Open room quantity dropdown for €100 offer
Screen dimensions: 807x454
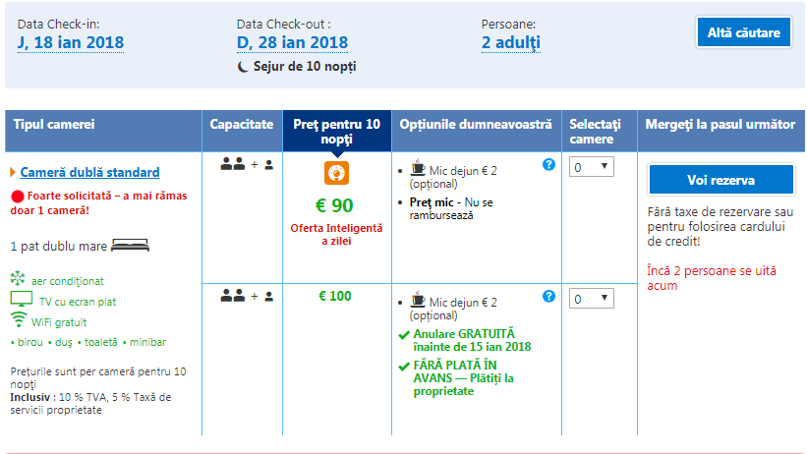(x=592, y=299)
